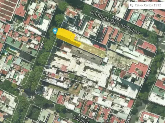Click the search magnifier icon
This screenshot has height=123, width=165.
tap(132, 5)
